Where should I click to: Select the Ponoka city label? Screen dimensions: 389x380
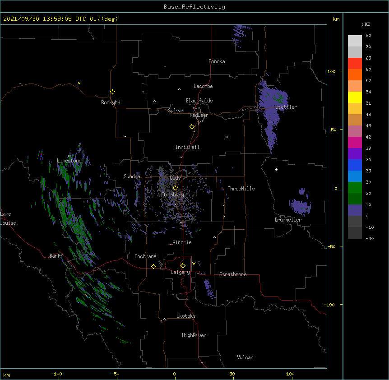coord(217,61)
